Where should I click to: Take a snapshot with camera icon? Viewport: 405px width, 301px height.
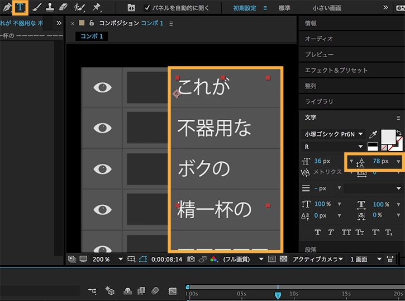click(x=191, y=259)
